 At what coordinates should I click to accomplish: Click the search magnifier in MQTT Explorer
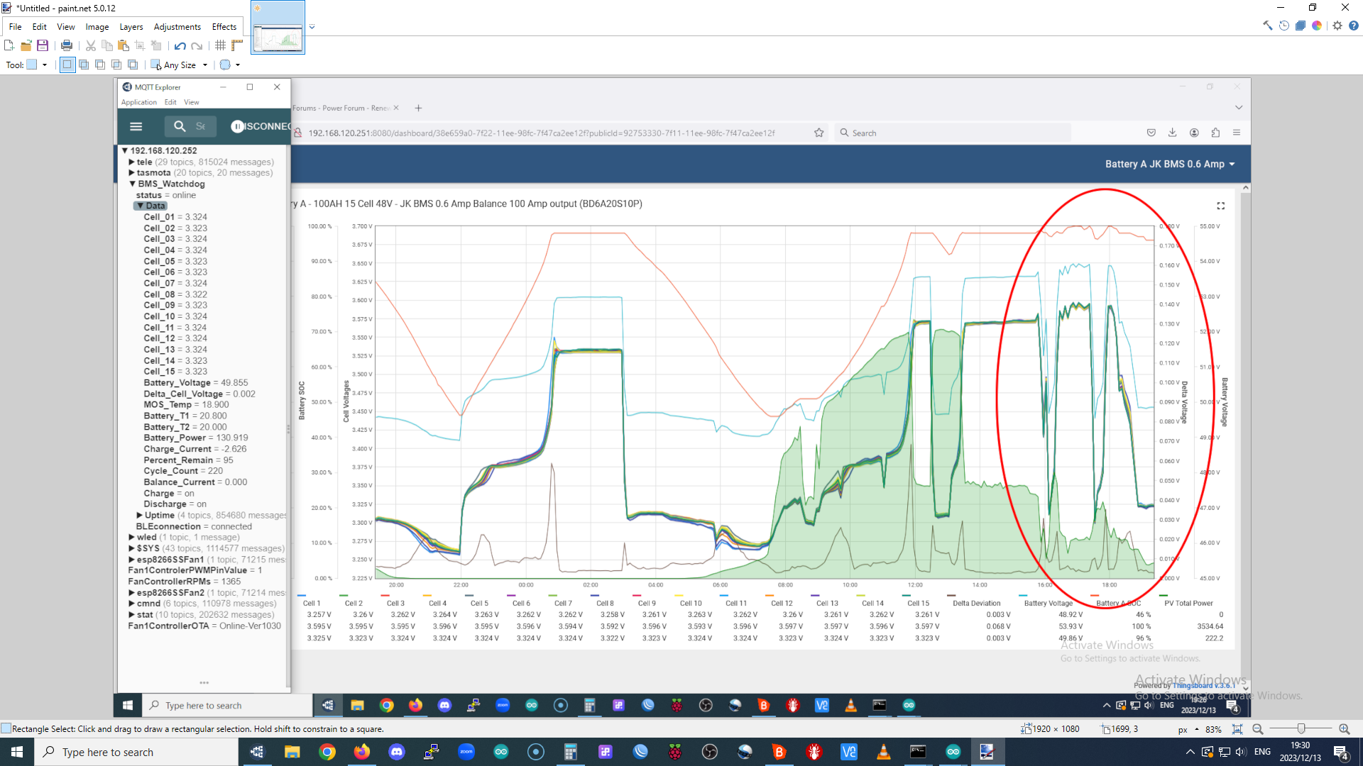tap(179, 126)
